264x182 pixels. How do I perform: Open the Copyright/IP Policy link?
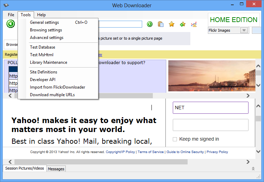[x=120, y=152]
